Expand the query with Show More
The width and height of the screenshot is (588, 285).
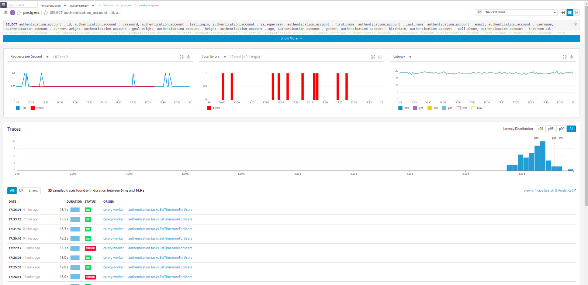(291, 38)
